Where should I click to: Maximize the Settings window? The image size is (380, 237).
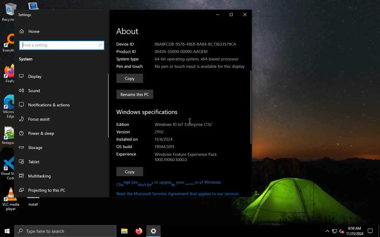(231, 15)
